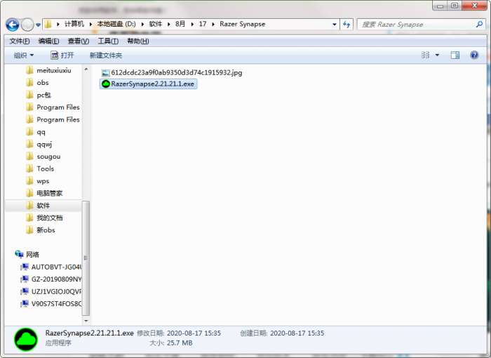The height and width of the screenshot is (358, 491).
Task: Click the Back navigation arrow button
Action: (13, 25)
